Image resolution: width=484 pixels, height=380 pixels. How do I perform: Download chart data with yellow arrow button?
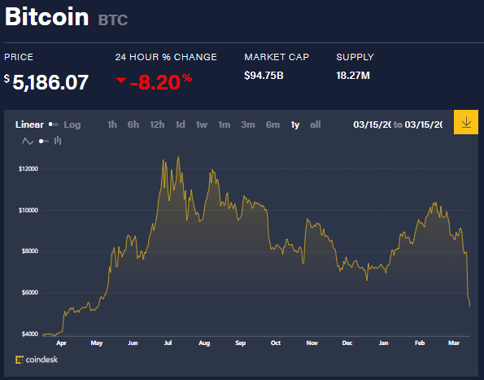coord(466,122)
